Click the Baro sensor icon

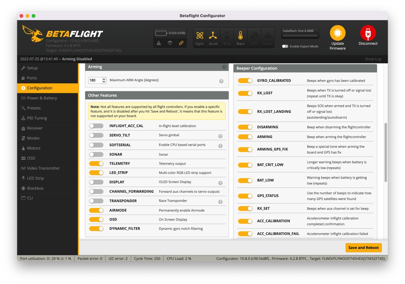coord(241,38)
